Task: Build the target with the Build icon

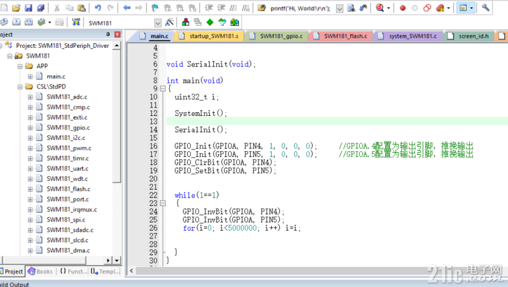Action: tap(16, 22)
